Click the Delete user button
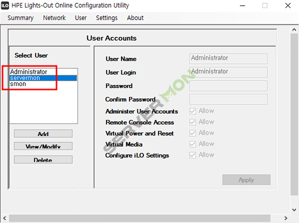The image size is (299, 223). pos(43,160)
